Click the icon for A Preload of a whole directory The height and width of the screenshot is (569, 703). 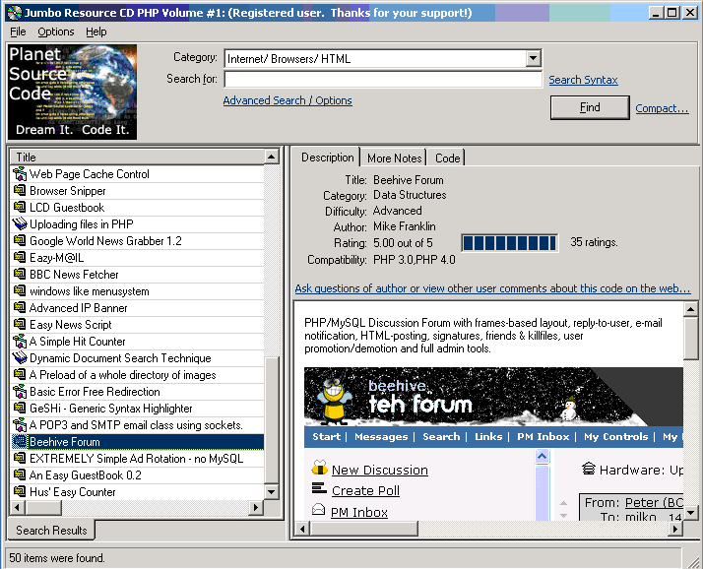tap(20, 374)
